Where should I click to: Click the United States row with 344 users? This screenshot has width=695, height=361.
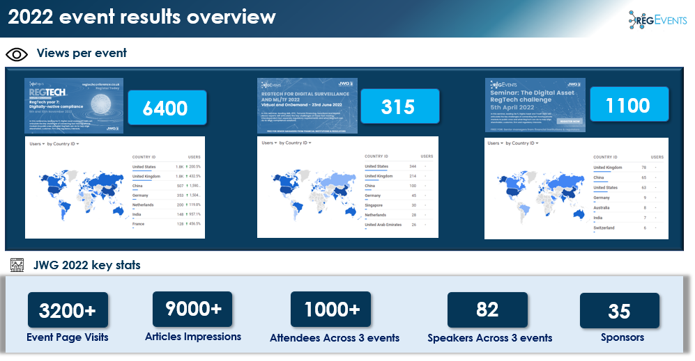(x=399, y=166)
